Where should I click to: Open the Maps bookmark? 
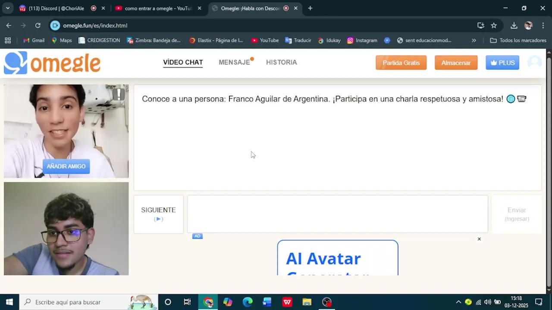click(62, 40)
